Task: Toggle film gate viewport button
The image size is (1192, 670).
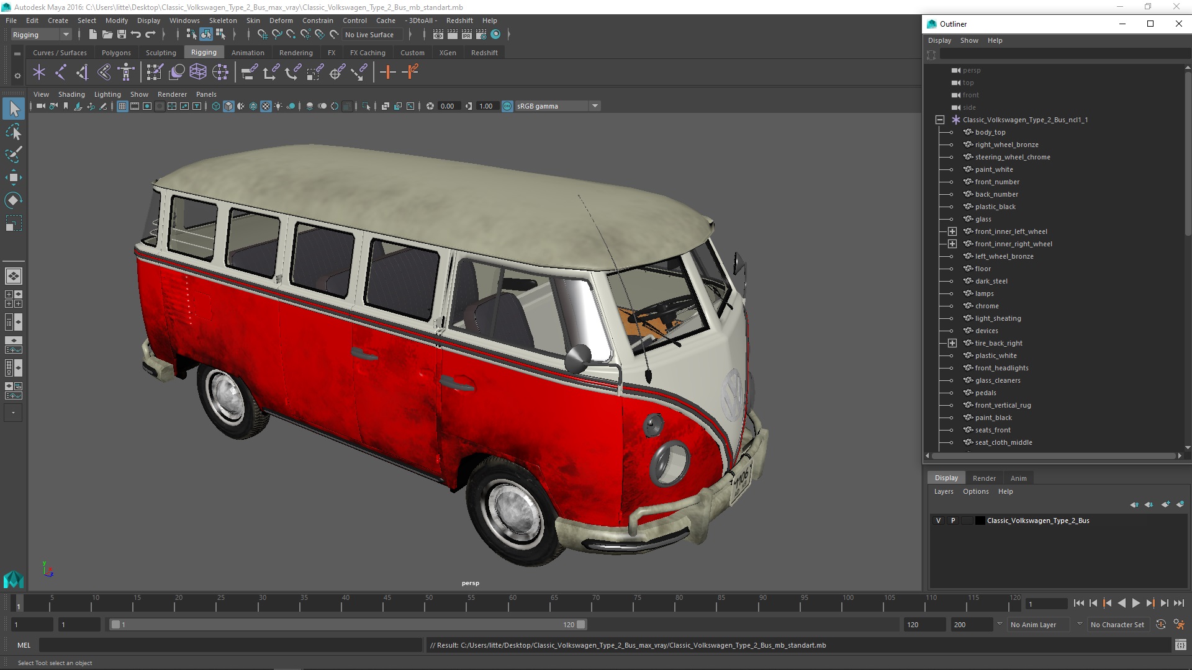Action: [x=135, y=106]
